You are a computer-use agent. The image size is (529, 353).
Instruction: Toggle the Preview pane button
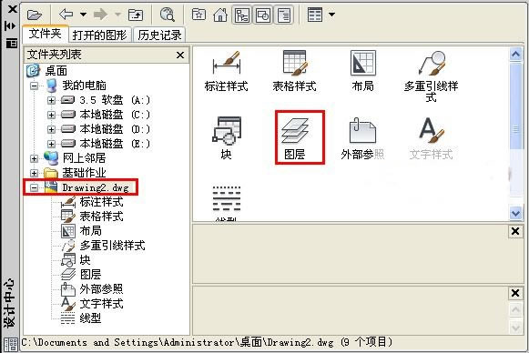click(263, 15)
